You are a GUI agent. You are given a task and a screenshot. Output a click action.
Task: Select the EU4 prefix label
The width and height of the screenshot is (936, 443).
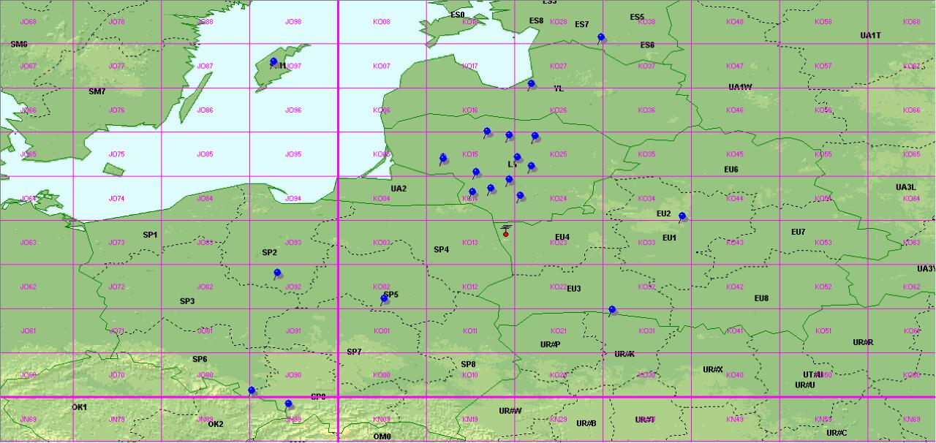click(x=562, y=237)
